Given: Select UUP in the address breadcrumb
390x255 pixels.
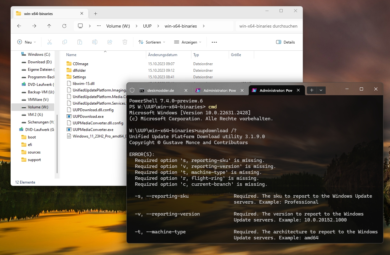Looking at the screenshot, I should pyautogui.click(x=147, y=26).
